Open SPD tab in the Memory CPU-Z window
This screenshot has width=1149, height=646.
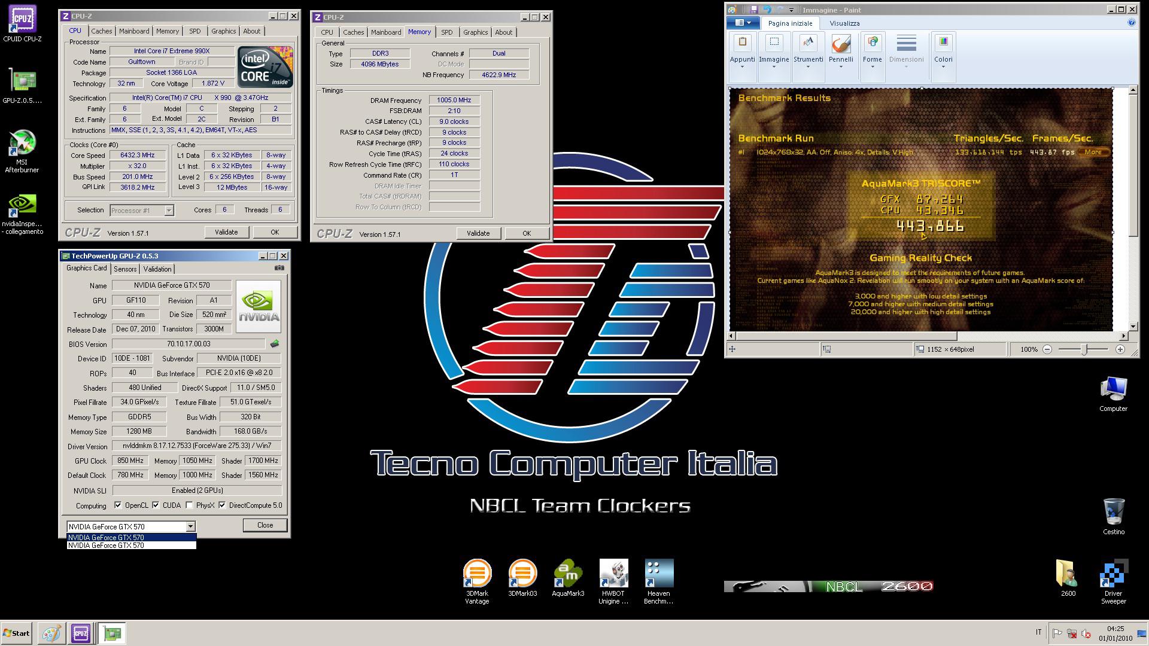446,32
